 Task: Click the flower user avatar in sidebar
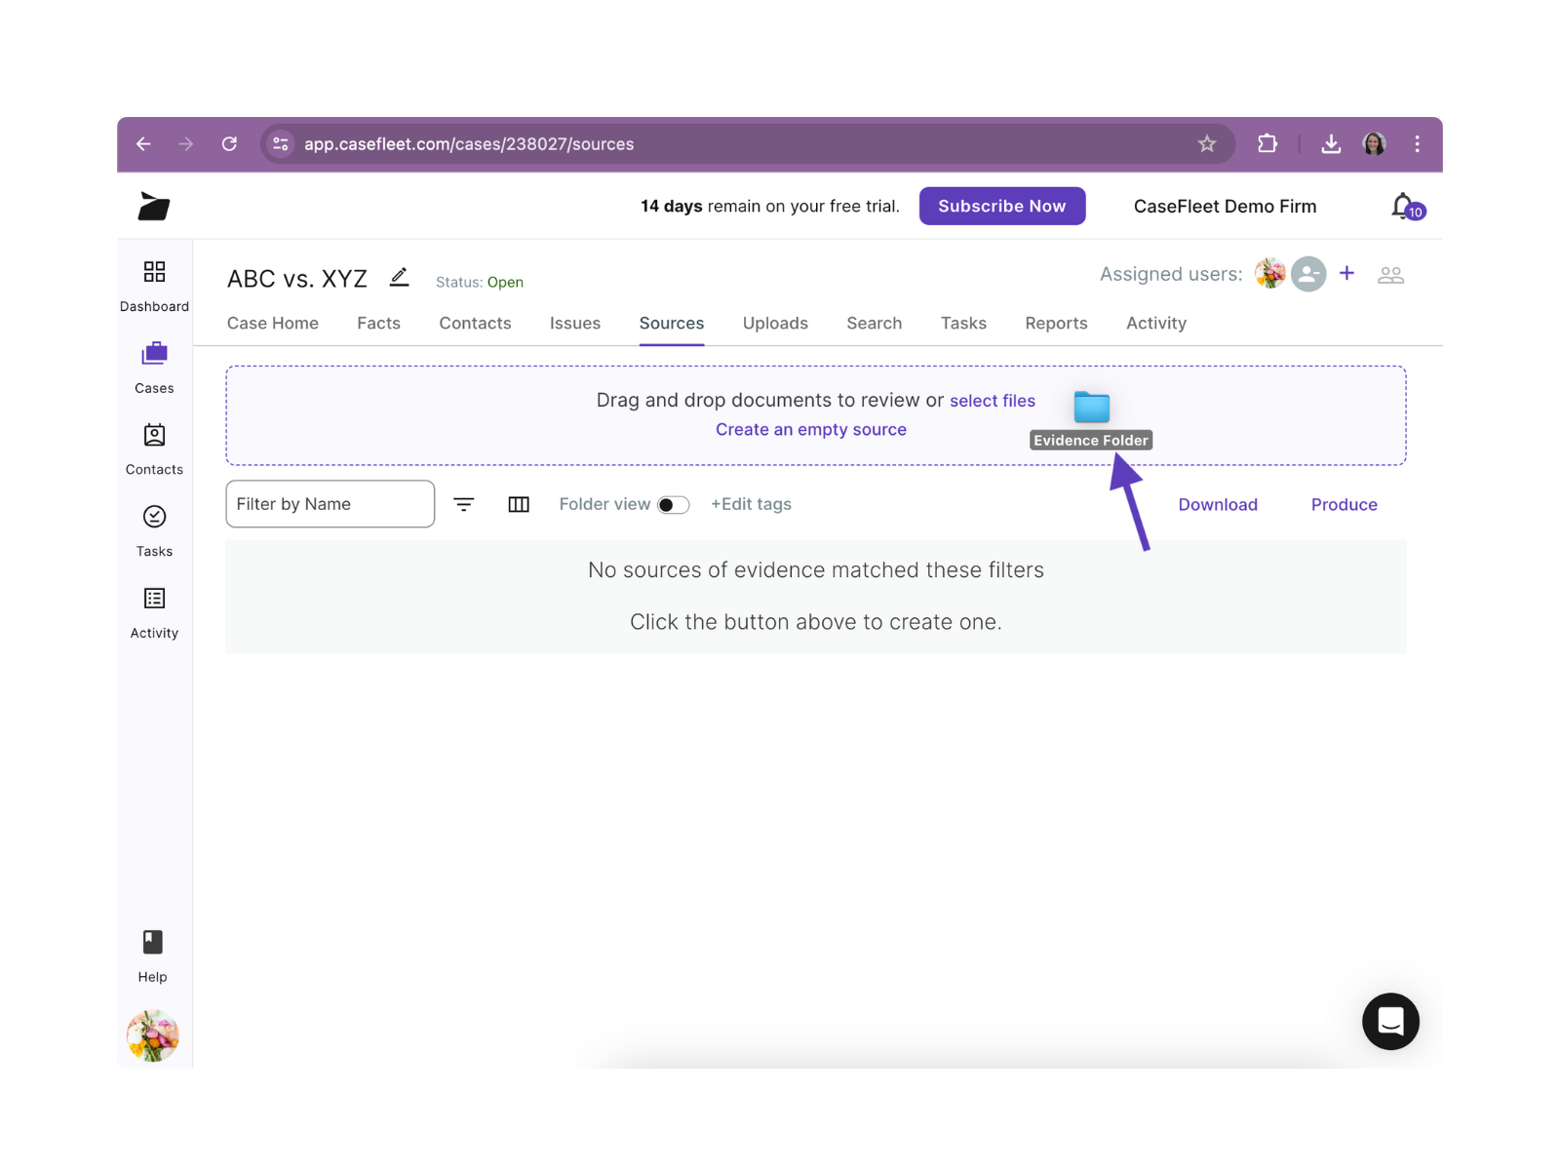click(153, 1035)
